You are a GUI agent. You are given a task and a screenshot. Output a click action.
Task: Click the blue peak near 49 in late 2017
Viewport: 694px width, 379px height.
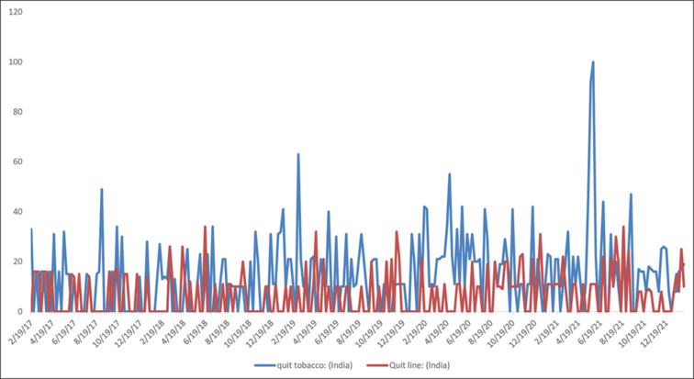click(102, 190)
